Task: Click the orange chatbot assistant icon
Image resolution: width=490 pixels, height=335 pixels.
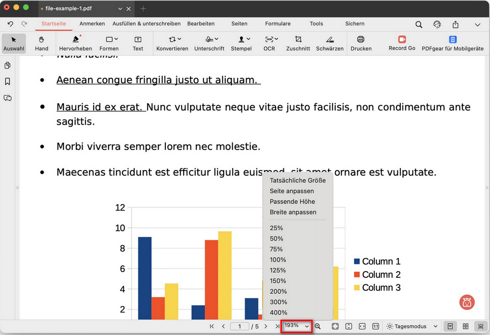Action: (x=467, y=302)
